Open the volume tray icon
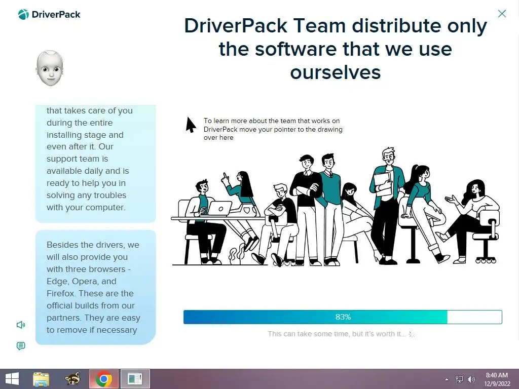 471,379
